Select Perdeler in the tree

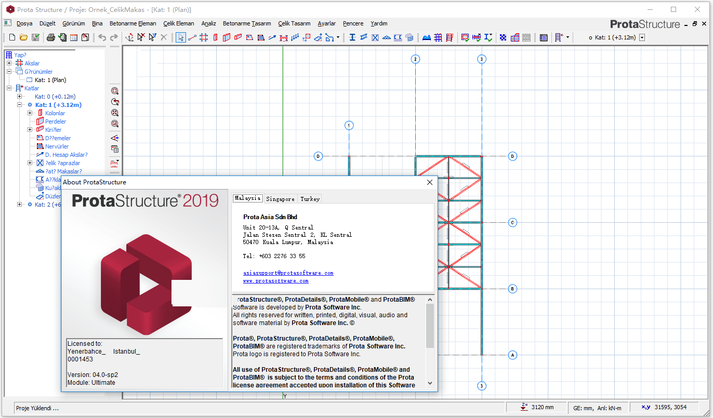(56, 122)
